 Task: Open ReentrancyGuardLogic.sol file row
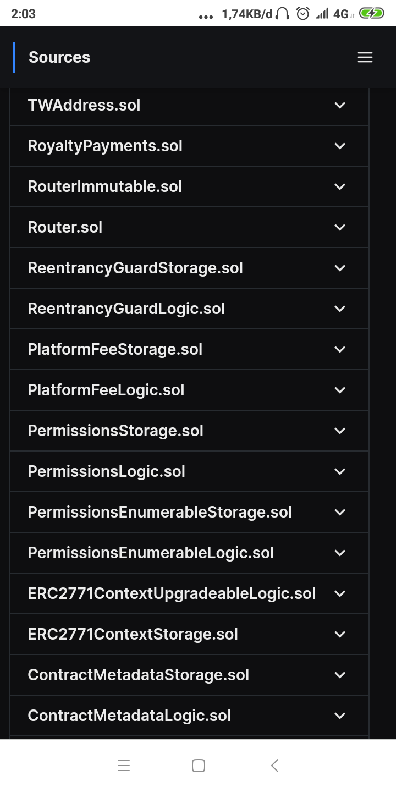pos(127,309)
